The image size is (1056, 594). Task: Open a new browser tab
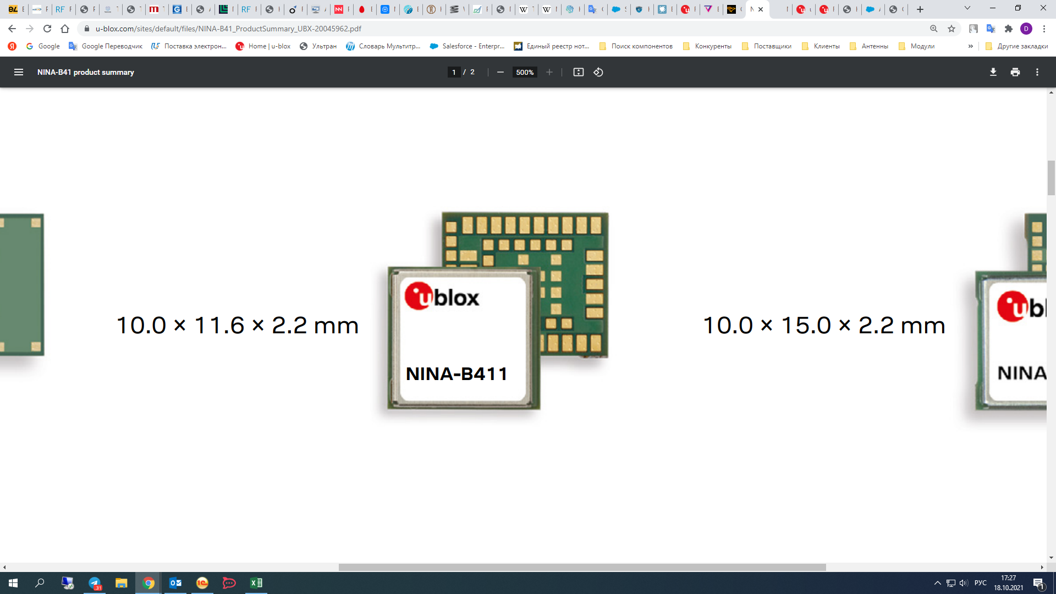click(x=920, y=9)
